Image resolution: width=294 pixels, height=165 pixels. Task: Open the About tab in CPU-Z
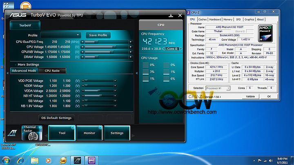pyautogui.click(x=260, y=20)
